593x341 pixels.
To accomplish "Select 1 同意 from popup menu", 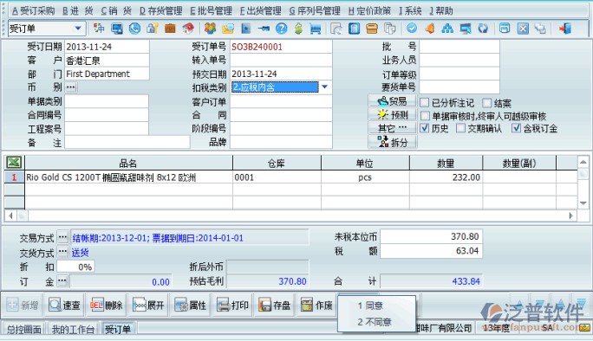I will pyautogui.click(x=371, y=306).
